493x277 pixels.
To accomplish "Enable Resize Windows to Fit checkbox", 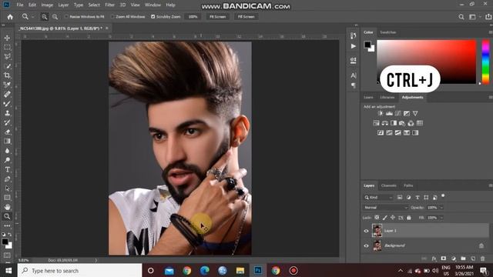I will pos(66,17).
